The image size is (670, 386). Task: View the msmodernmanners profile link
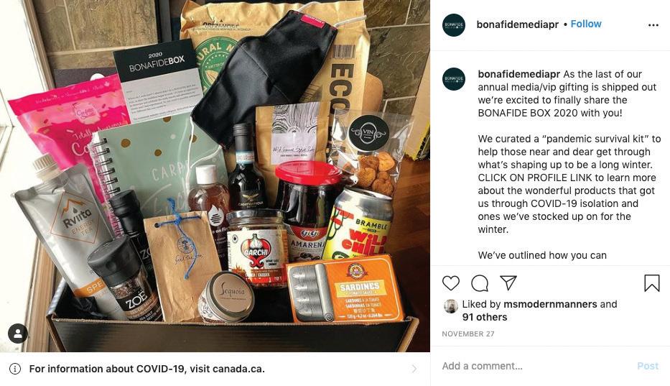pos(550,304)
